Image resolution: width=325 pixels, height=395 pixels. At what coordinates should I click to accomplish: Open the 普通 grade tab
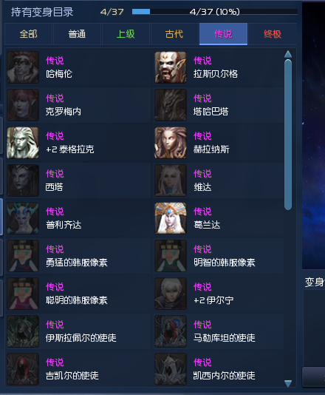click(x=77, y=34)
